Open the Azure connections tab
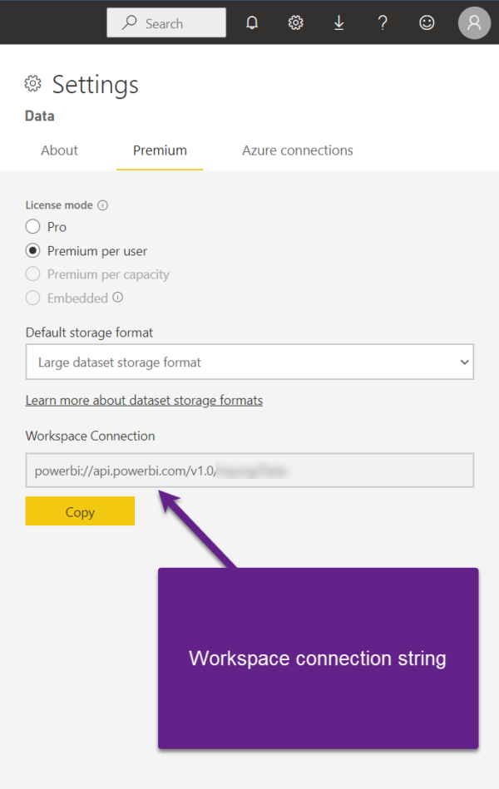The height and width of the screenshot is (789, 499). pos(297,150)
